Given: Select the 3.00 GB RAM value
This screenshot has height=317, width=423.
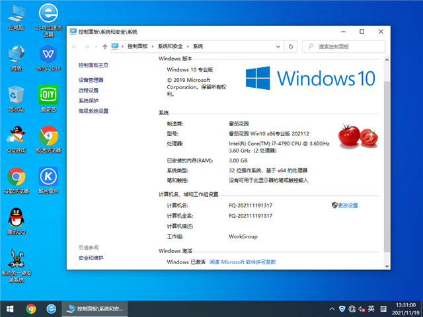Looking at the screenshot, I should point(238,160).
